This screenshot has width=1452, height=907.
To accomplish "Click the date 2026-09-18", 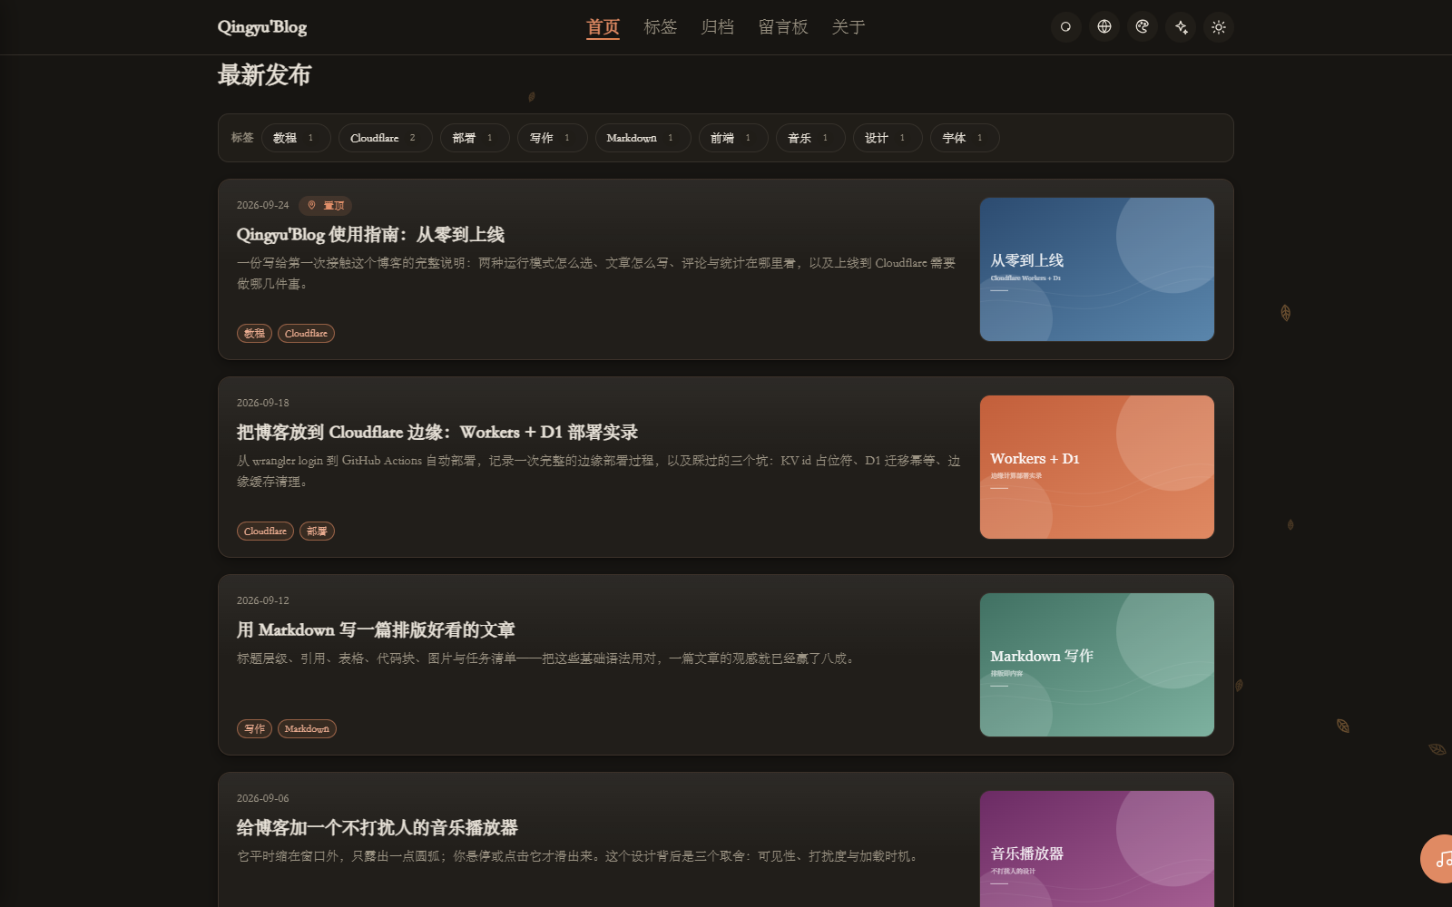I will pos(263,404).
